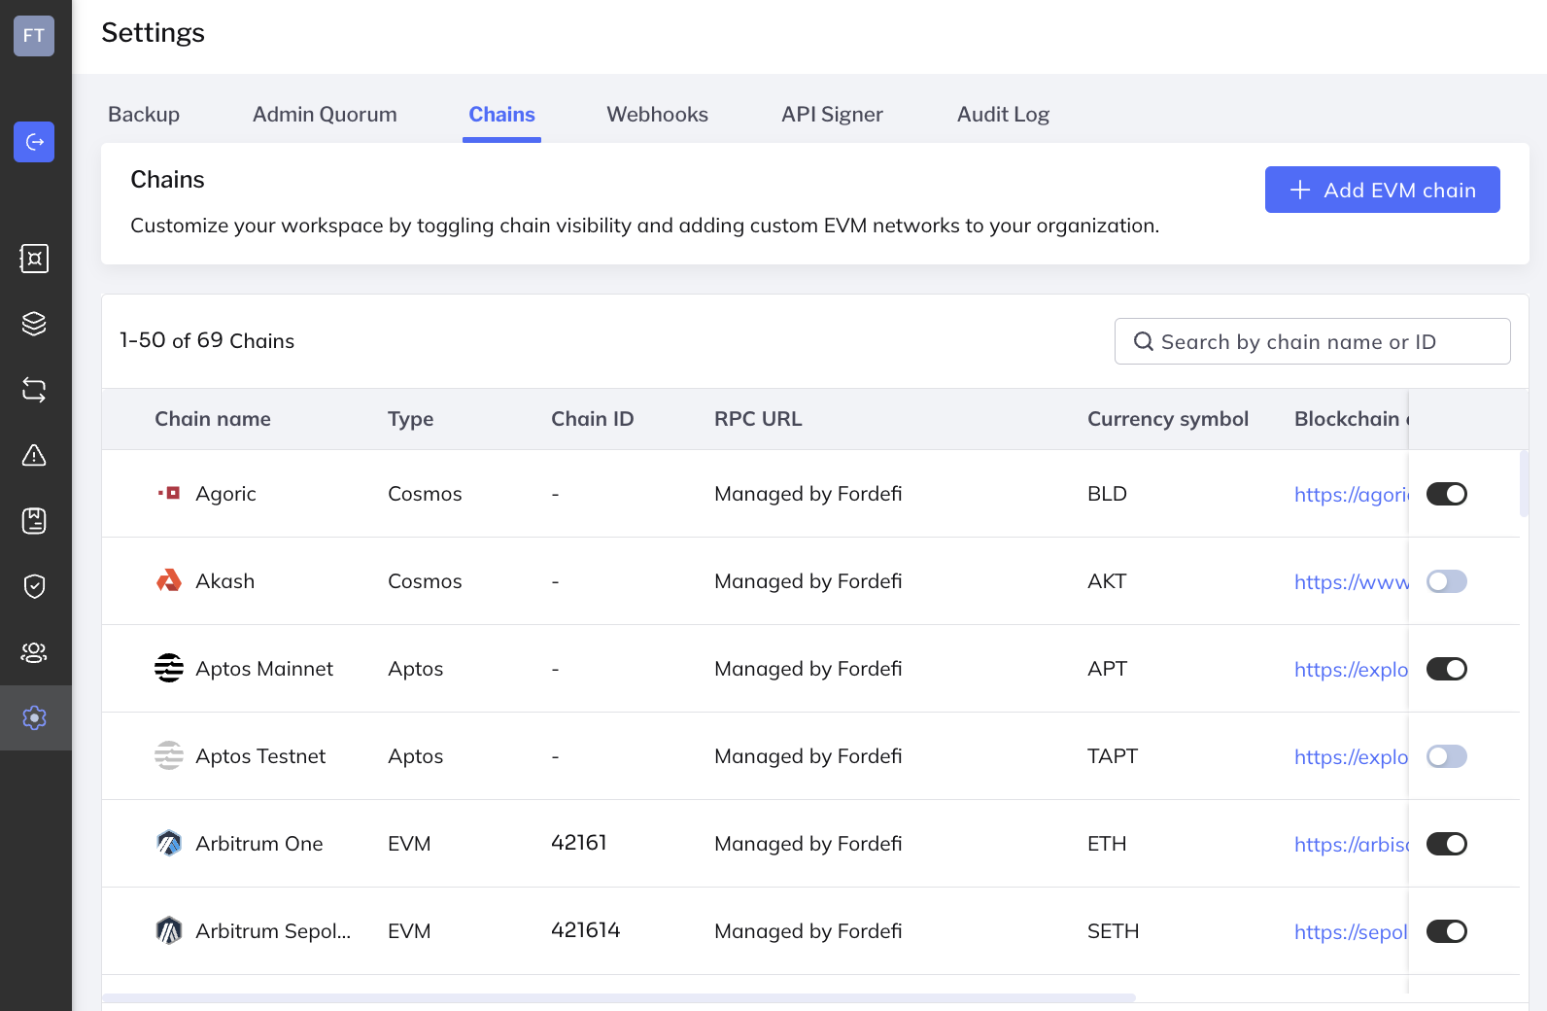Click the Agoric chain logo
1547x1011 pixels.
169,493
